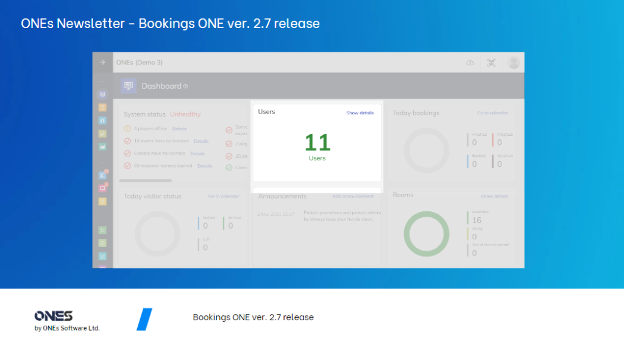This screenshot has height=350, width=624.
Task: Select the cyan sidebar icon below the chat bubble
Action: point(102,256)
